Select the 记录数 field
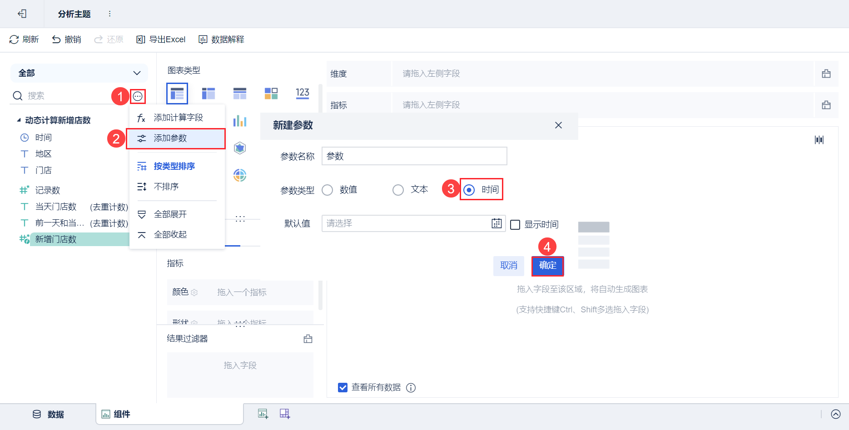The image size is (849, 430). (x=48, y=190)
